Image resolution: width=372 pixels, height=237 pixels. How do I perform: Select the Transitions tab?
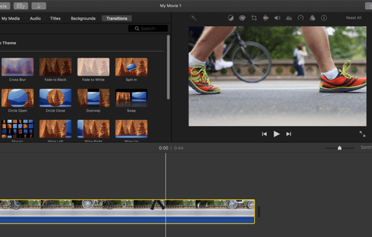click(117, 18)
